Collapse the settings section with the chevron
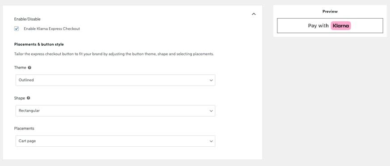The image size is (390, 166). coord(254,14)
